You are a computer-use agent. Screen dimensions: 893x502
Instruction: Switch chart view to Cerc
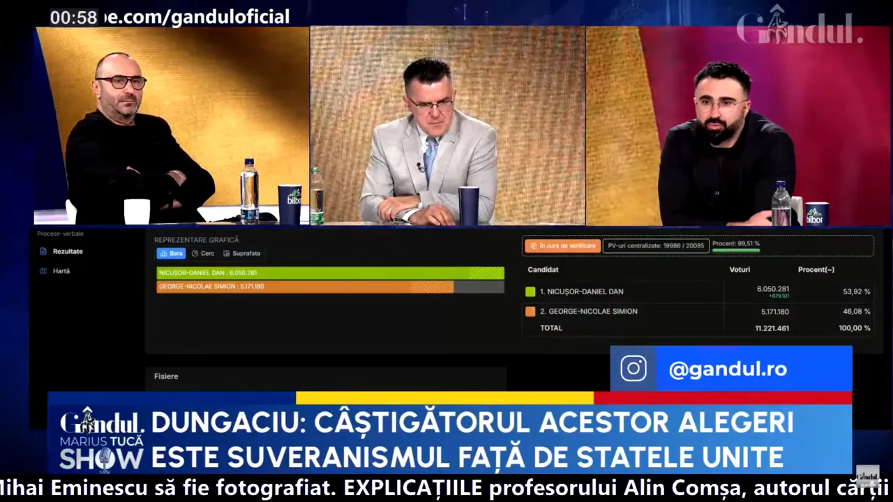(203, 254)
